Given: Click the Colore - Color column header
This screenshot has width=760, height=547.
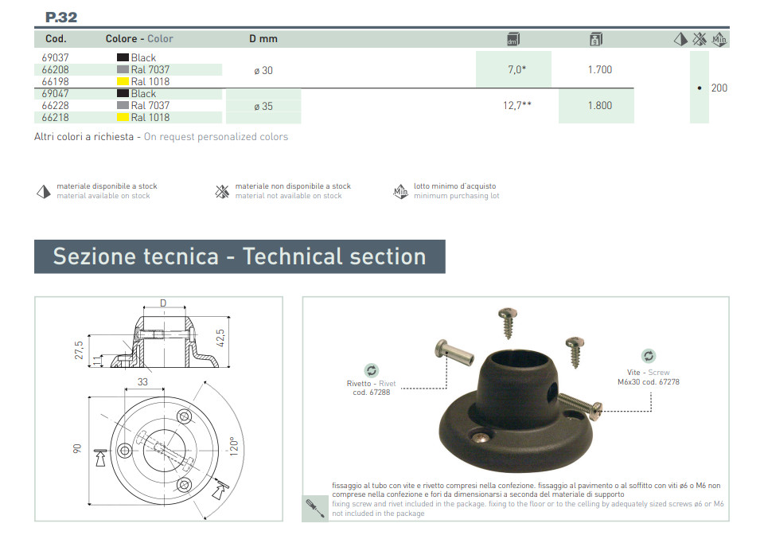Looking at the screenshot, I should tap(139, 39).
